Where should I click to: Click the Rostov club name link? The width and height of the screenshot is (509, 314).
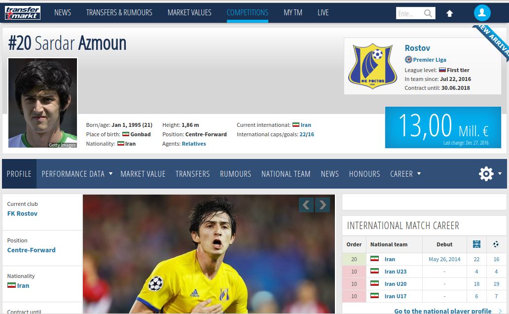coord(417,48)
